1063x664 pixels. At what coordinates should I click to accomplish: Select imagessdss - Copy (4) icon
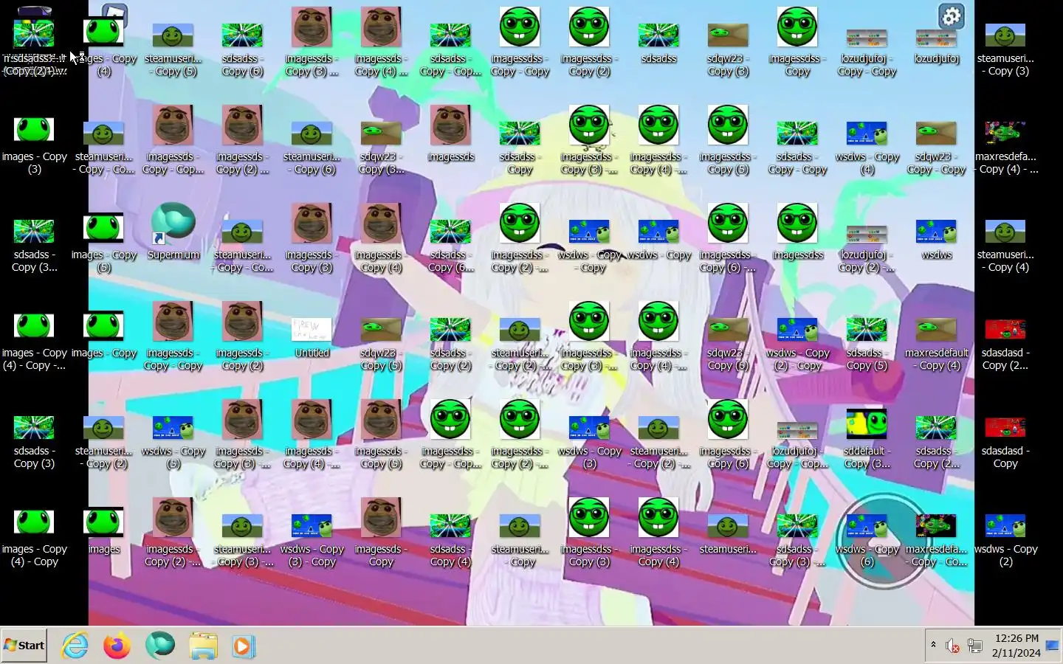click(659, 533)
